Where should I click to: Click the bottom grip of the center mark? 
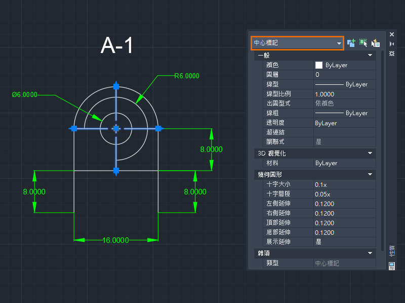pos(116,170)
